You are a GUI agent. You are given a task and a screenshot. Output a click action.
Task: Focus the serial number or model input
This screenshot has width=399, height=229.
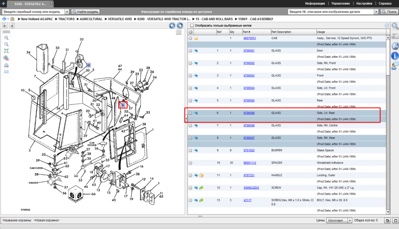[34, 12]
